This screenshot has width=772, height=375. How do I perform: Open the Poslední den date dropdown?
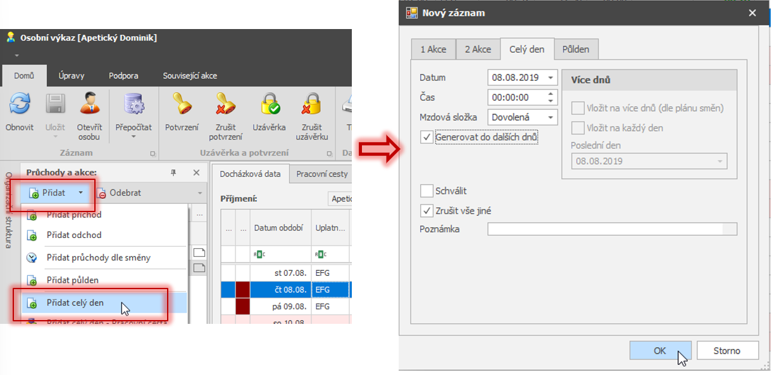720,161
